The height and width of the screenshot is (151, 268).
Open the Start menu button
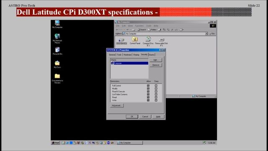(55, 143)
